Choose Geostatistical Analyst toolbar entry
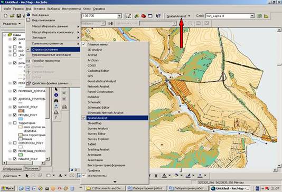282x192 pixels. pyautogui.click(x=115, y=81)
